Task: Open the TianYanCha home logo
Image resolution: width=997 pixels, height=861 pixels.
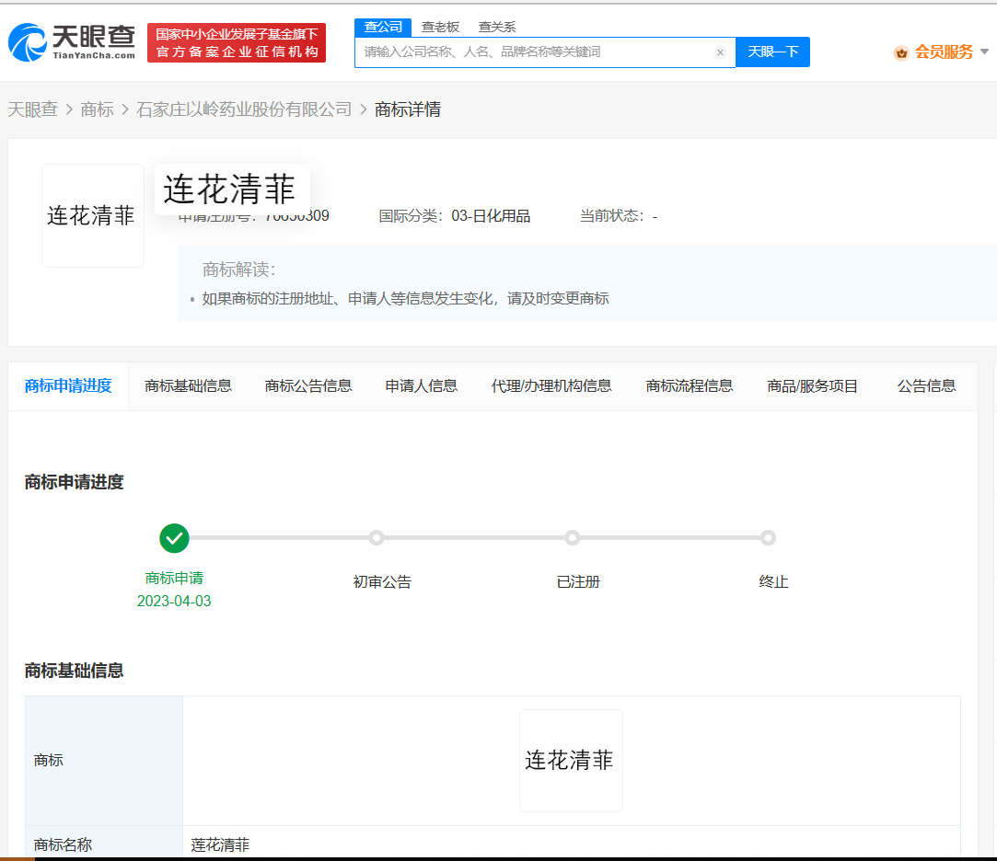Action: point(72,42)
